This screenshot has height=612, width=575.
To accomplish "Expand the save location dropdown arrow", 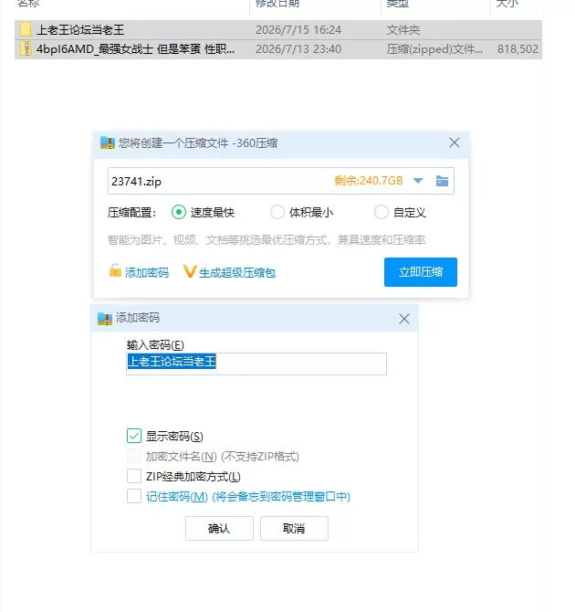I will [x=418, y=181].
